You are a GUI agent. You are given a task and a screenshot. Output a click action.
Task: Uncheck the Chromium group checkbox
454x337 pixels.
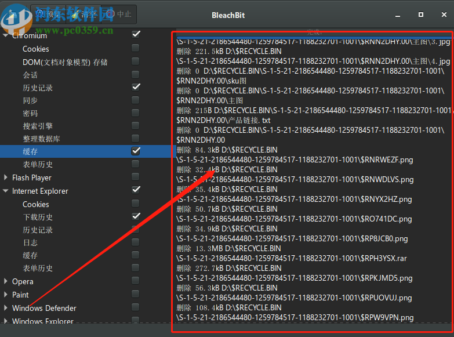point(136,34)
